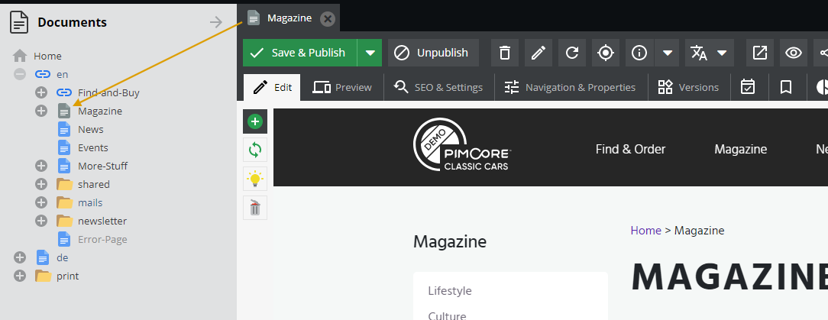Expand the shared folder node
Viewport: 828px width, 320px height.
pos(41,184)
